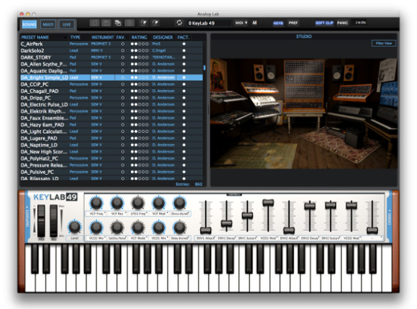Click the LFO1 Freq knob
Viewport: 417px width, 309px height.
(137, 203)
